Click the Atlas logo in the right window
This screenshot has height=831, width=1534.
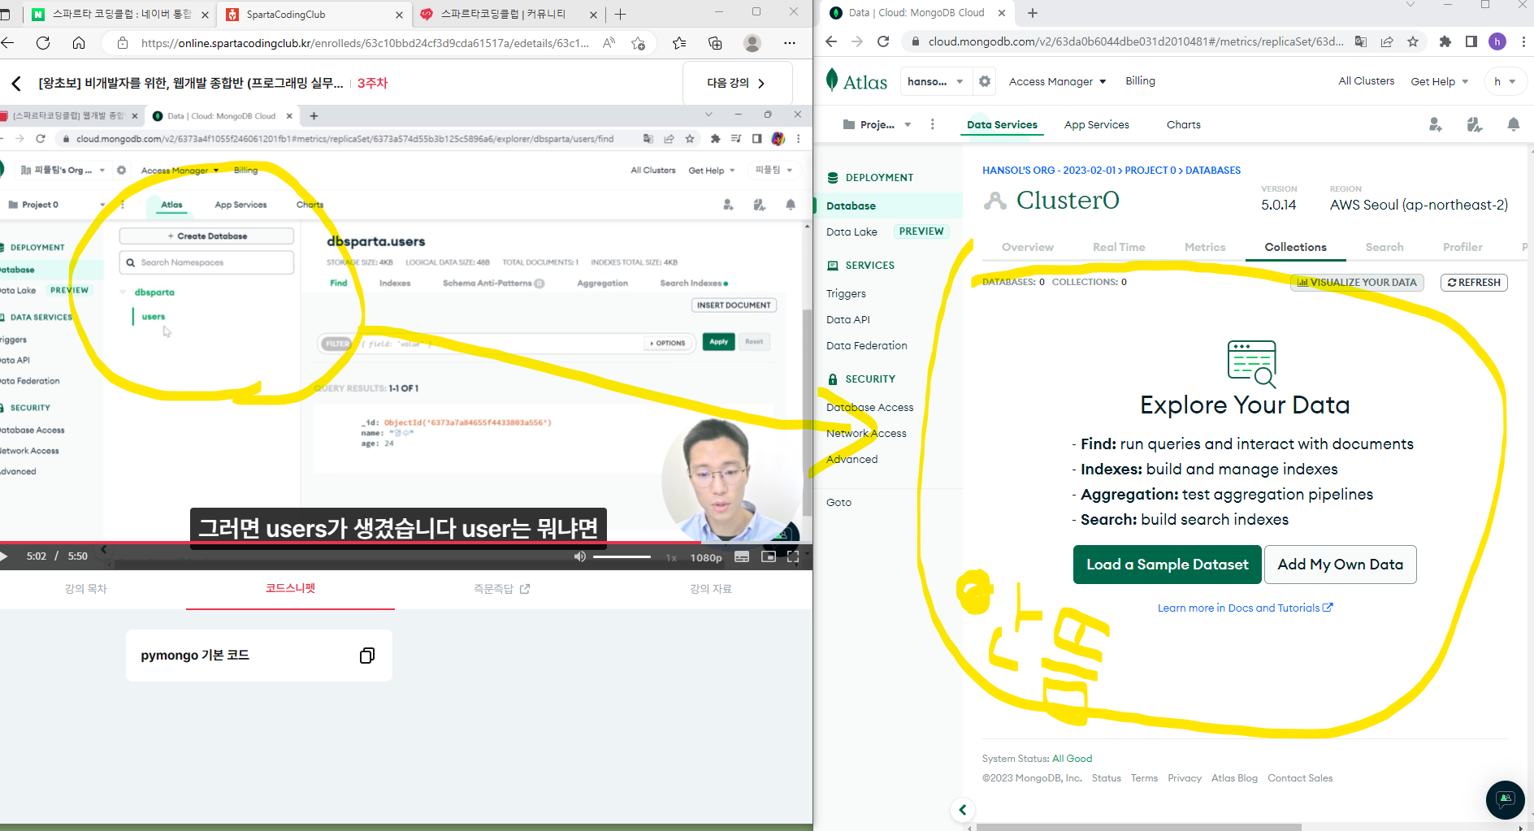pos(856,81)
